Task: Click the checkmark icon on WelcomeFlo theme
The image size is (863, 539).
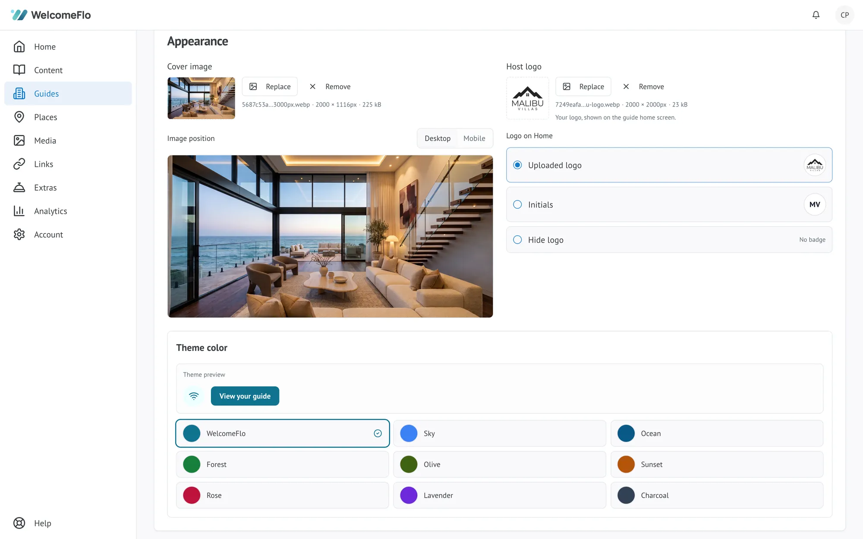Action: pos(378,433)
